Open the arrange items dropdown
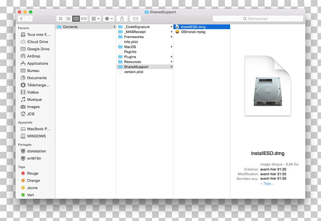This screenshot has width=321, height=221. (95, 18)
